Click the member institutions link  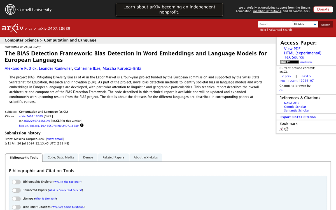pos(267,11)
